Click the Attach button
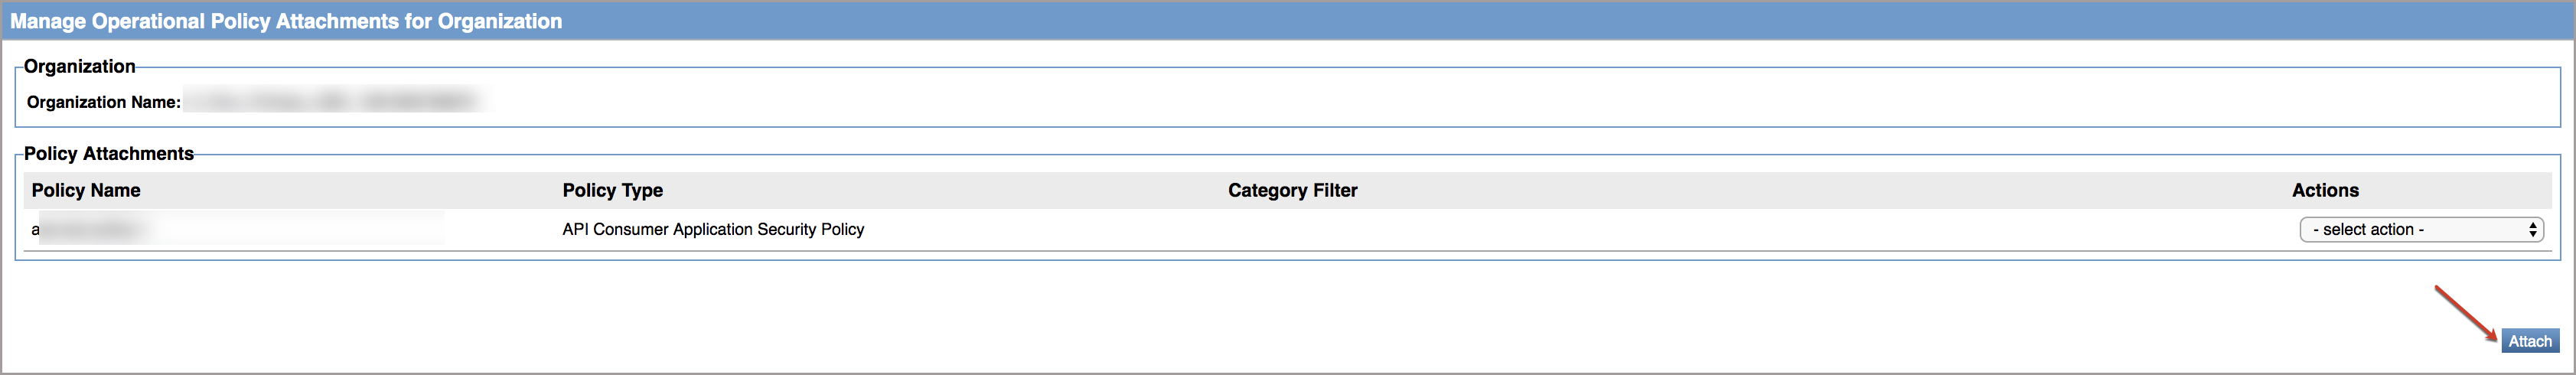This screenshot has width=2576, height=375. point(2529,341)
